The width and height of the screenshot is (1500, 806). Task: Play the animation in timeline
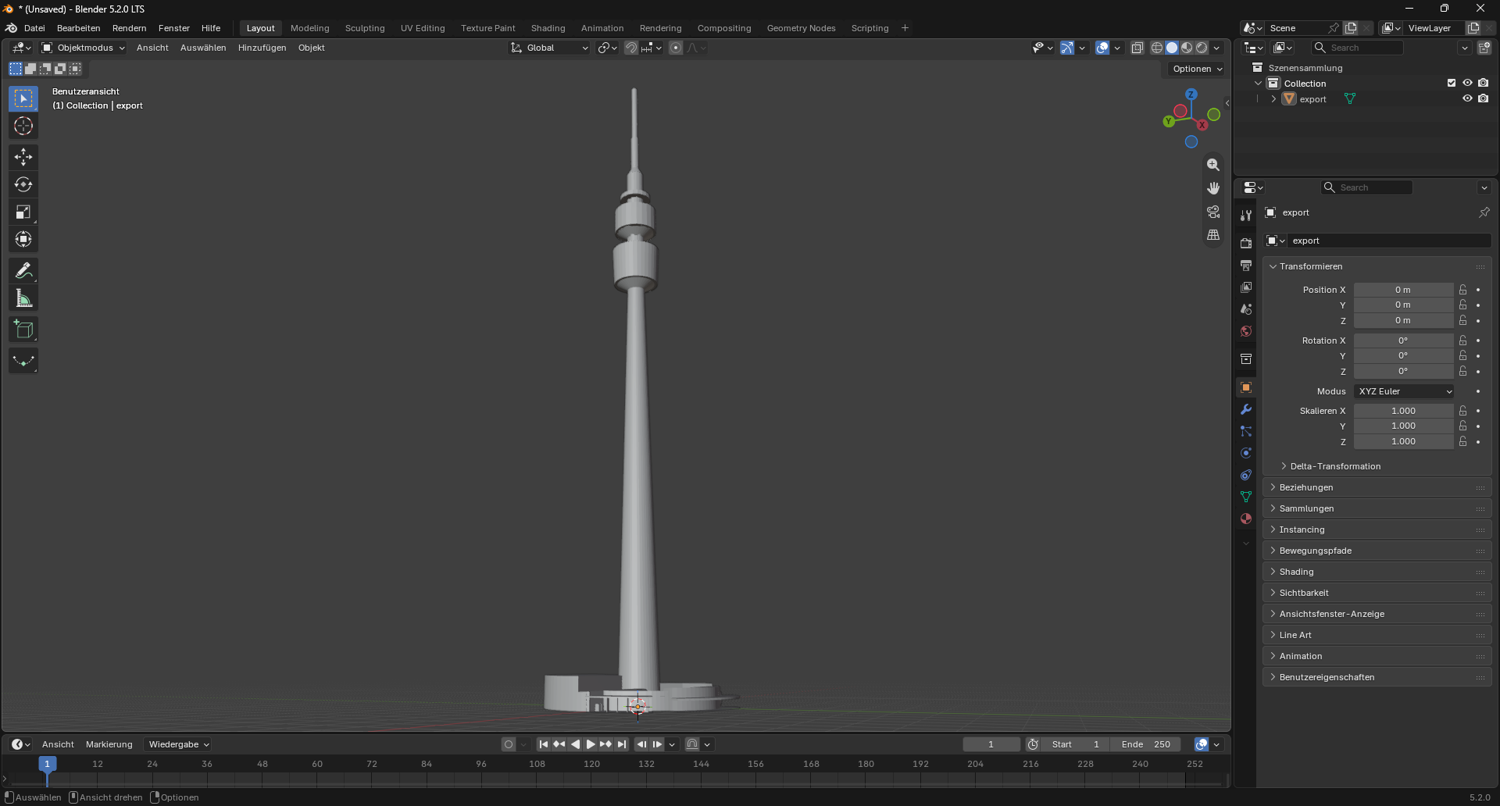pos(591,744)
